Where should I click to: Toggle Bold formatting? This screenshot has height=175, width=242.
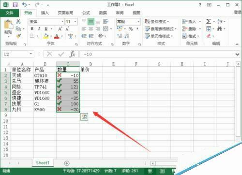(x=32, y=29)
